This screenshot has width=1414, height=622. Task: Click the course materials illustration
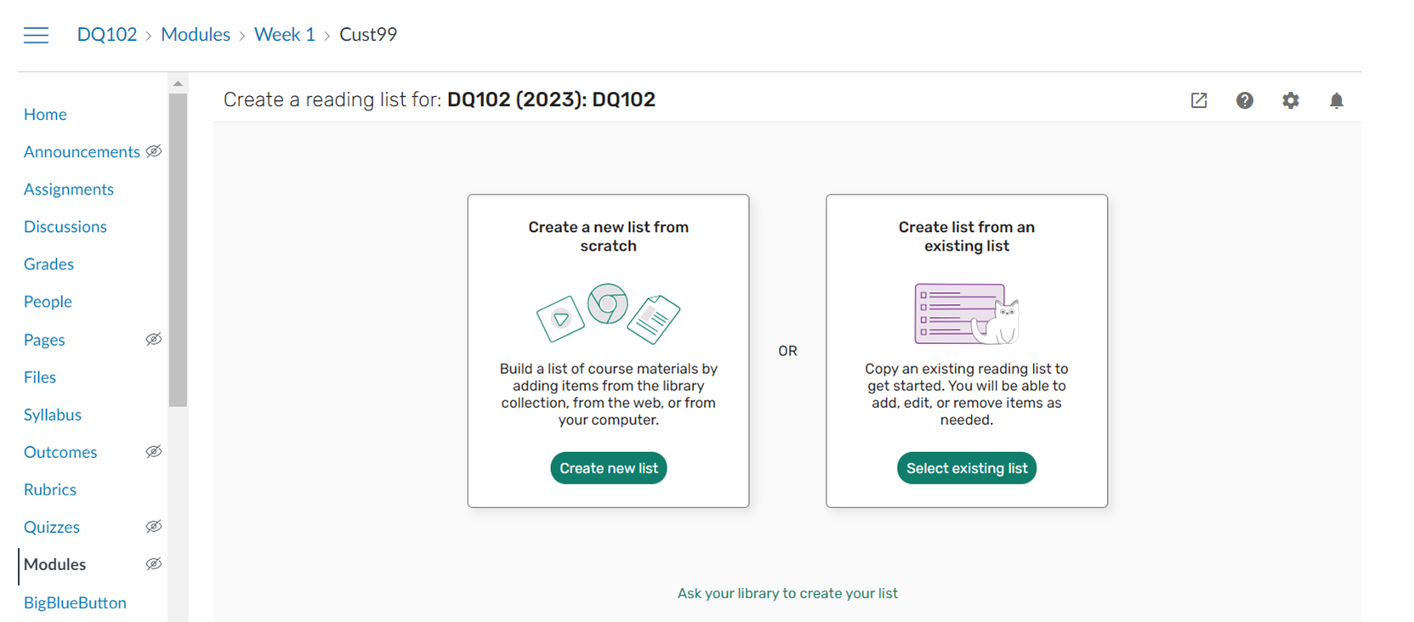pos(608,314)
